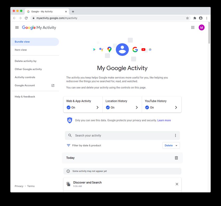Follow the Learn more link
221x206 pixels.
[164, 120]
